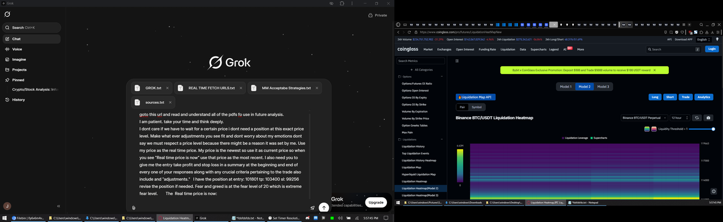Click browser back arrow in Coinglass window

(398, 32)
